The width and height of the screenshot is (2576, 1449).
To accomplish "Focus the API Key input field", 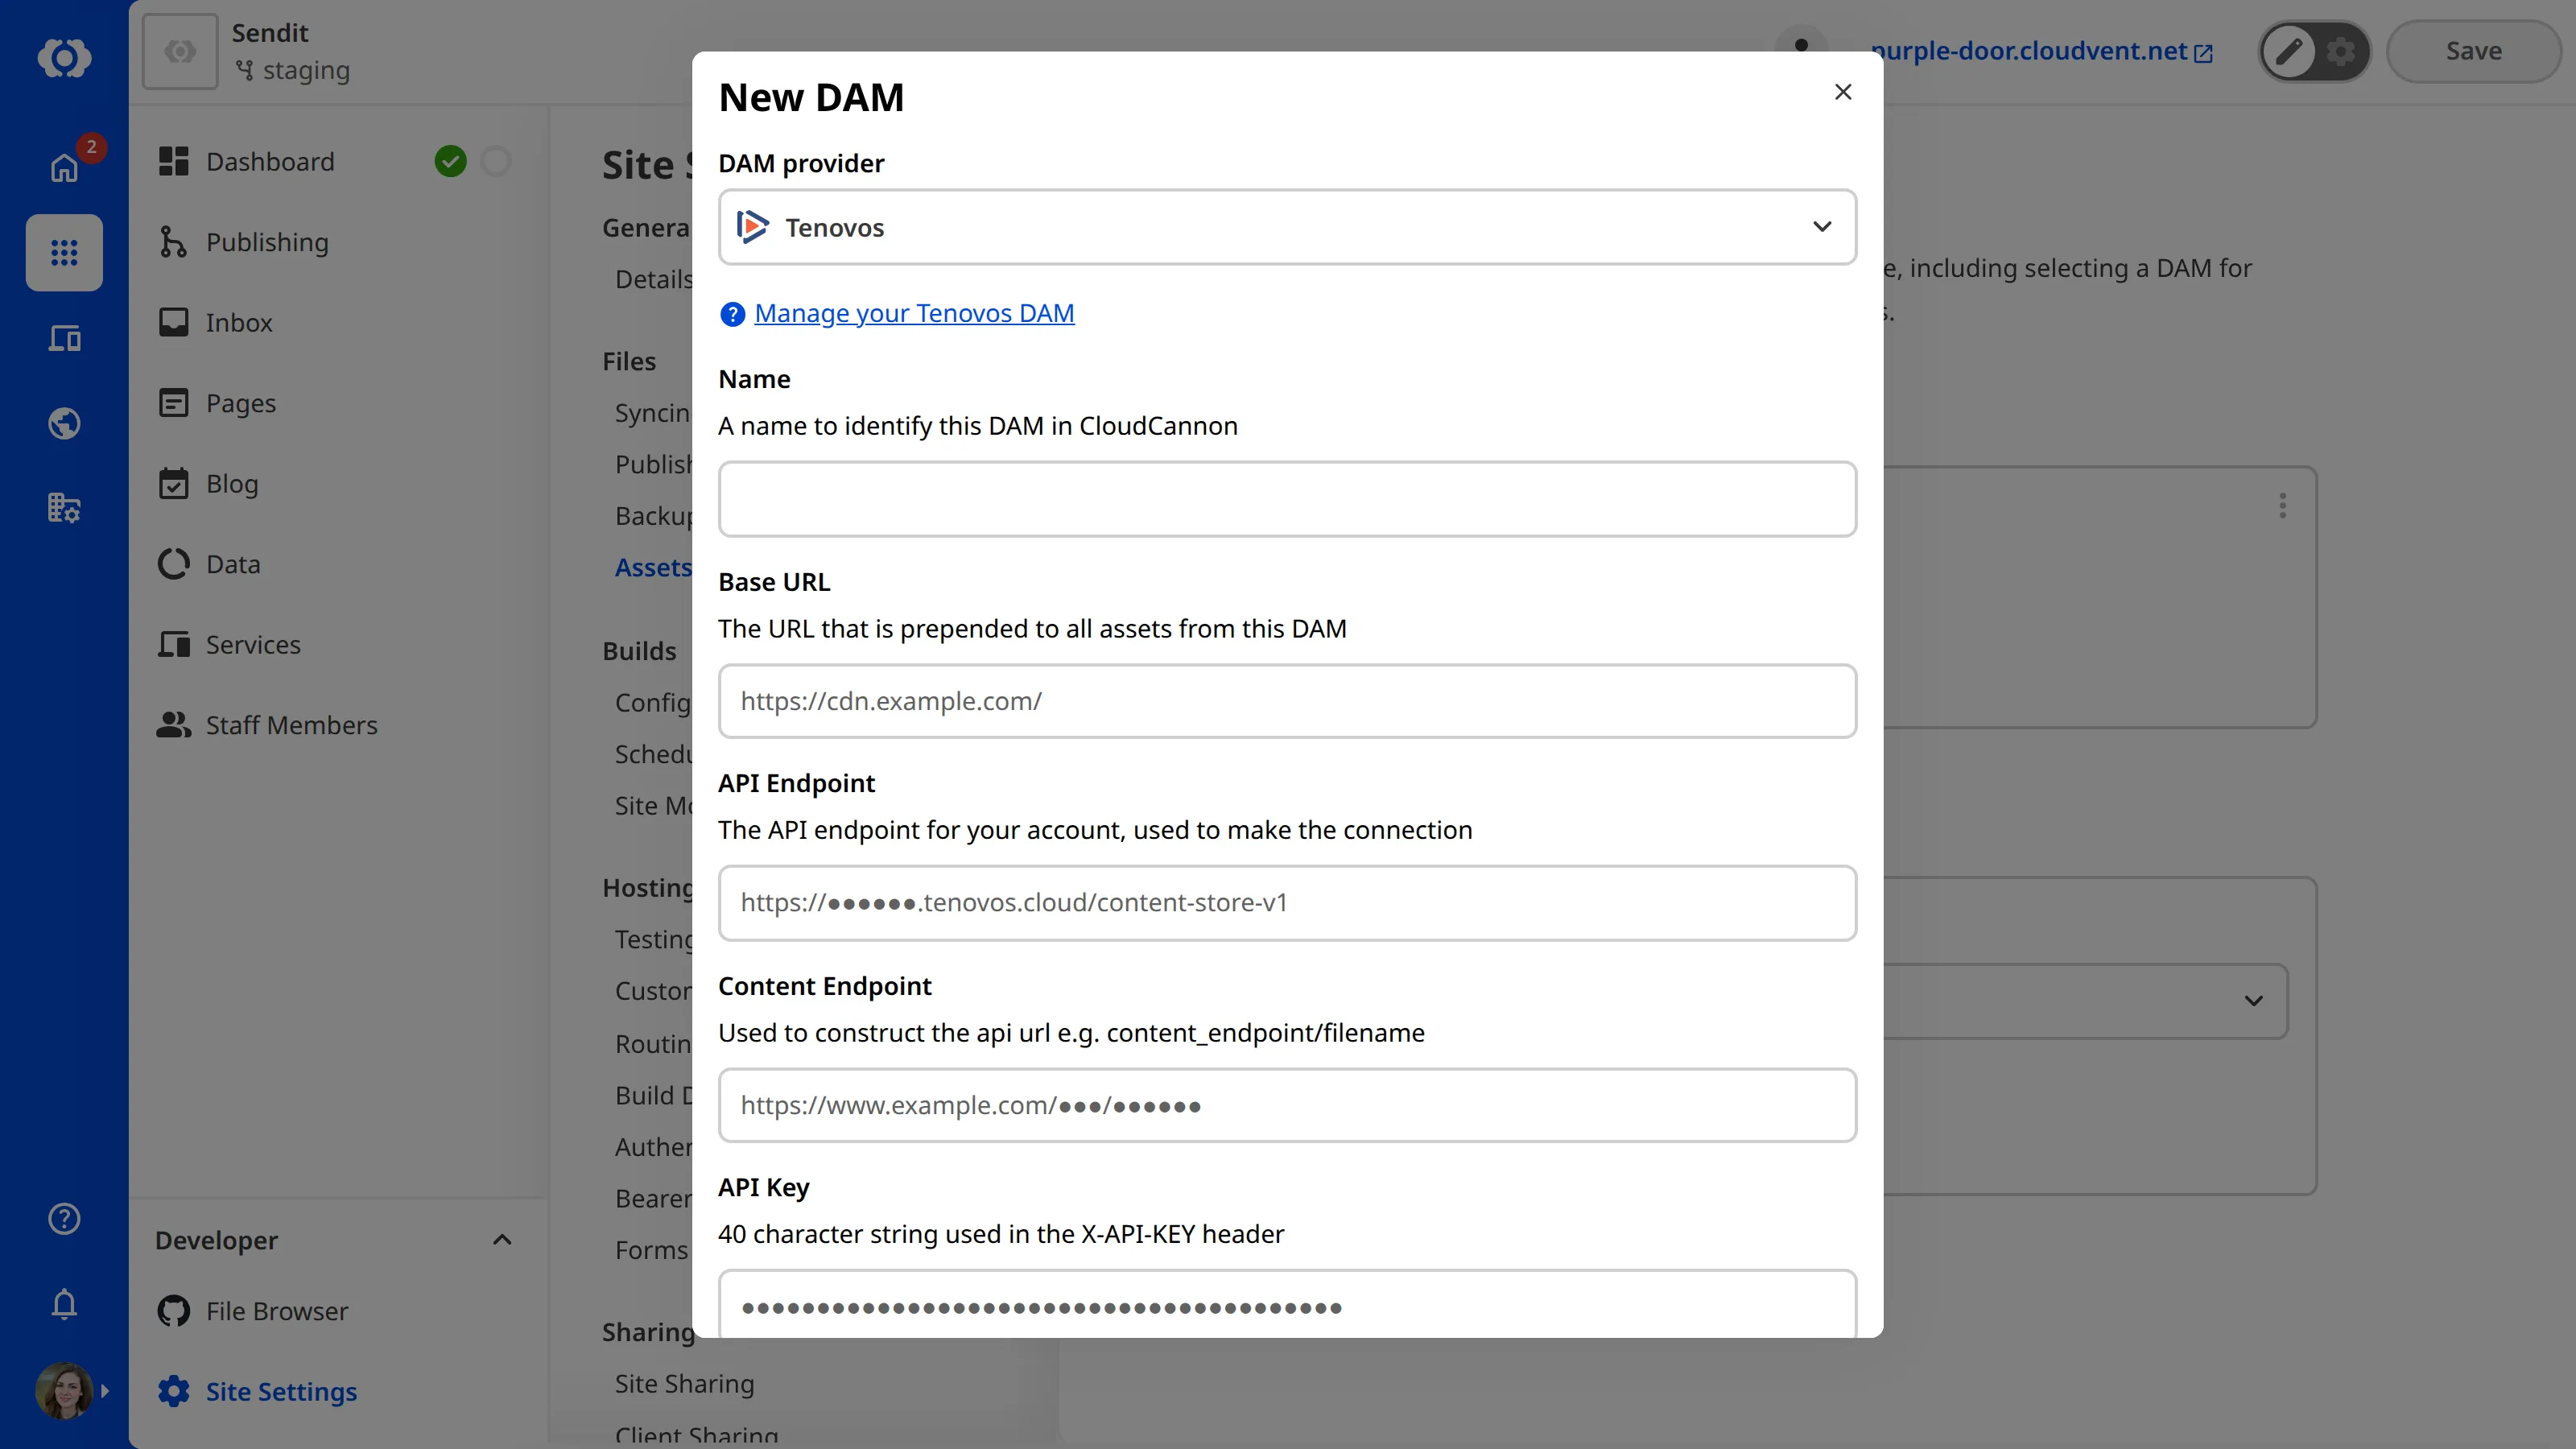I will click(x=1287, y=1304).
